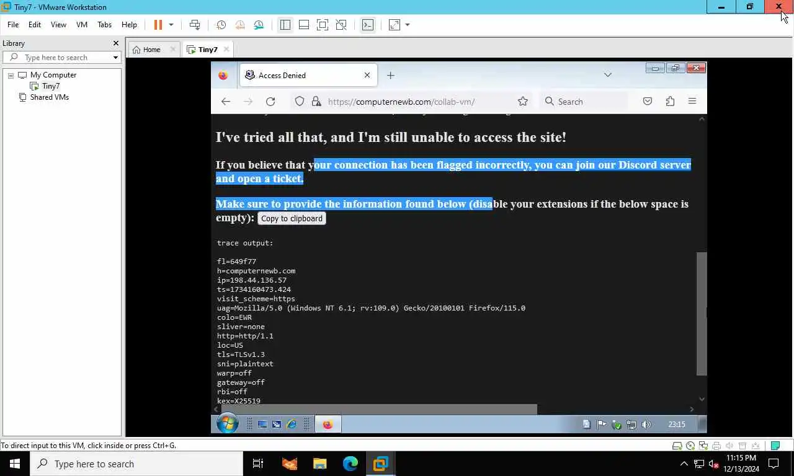
Task: Toggle the thumbnail bar view icon
Action: coord(304,25)
